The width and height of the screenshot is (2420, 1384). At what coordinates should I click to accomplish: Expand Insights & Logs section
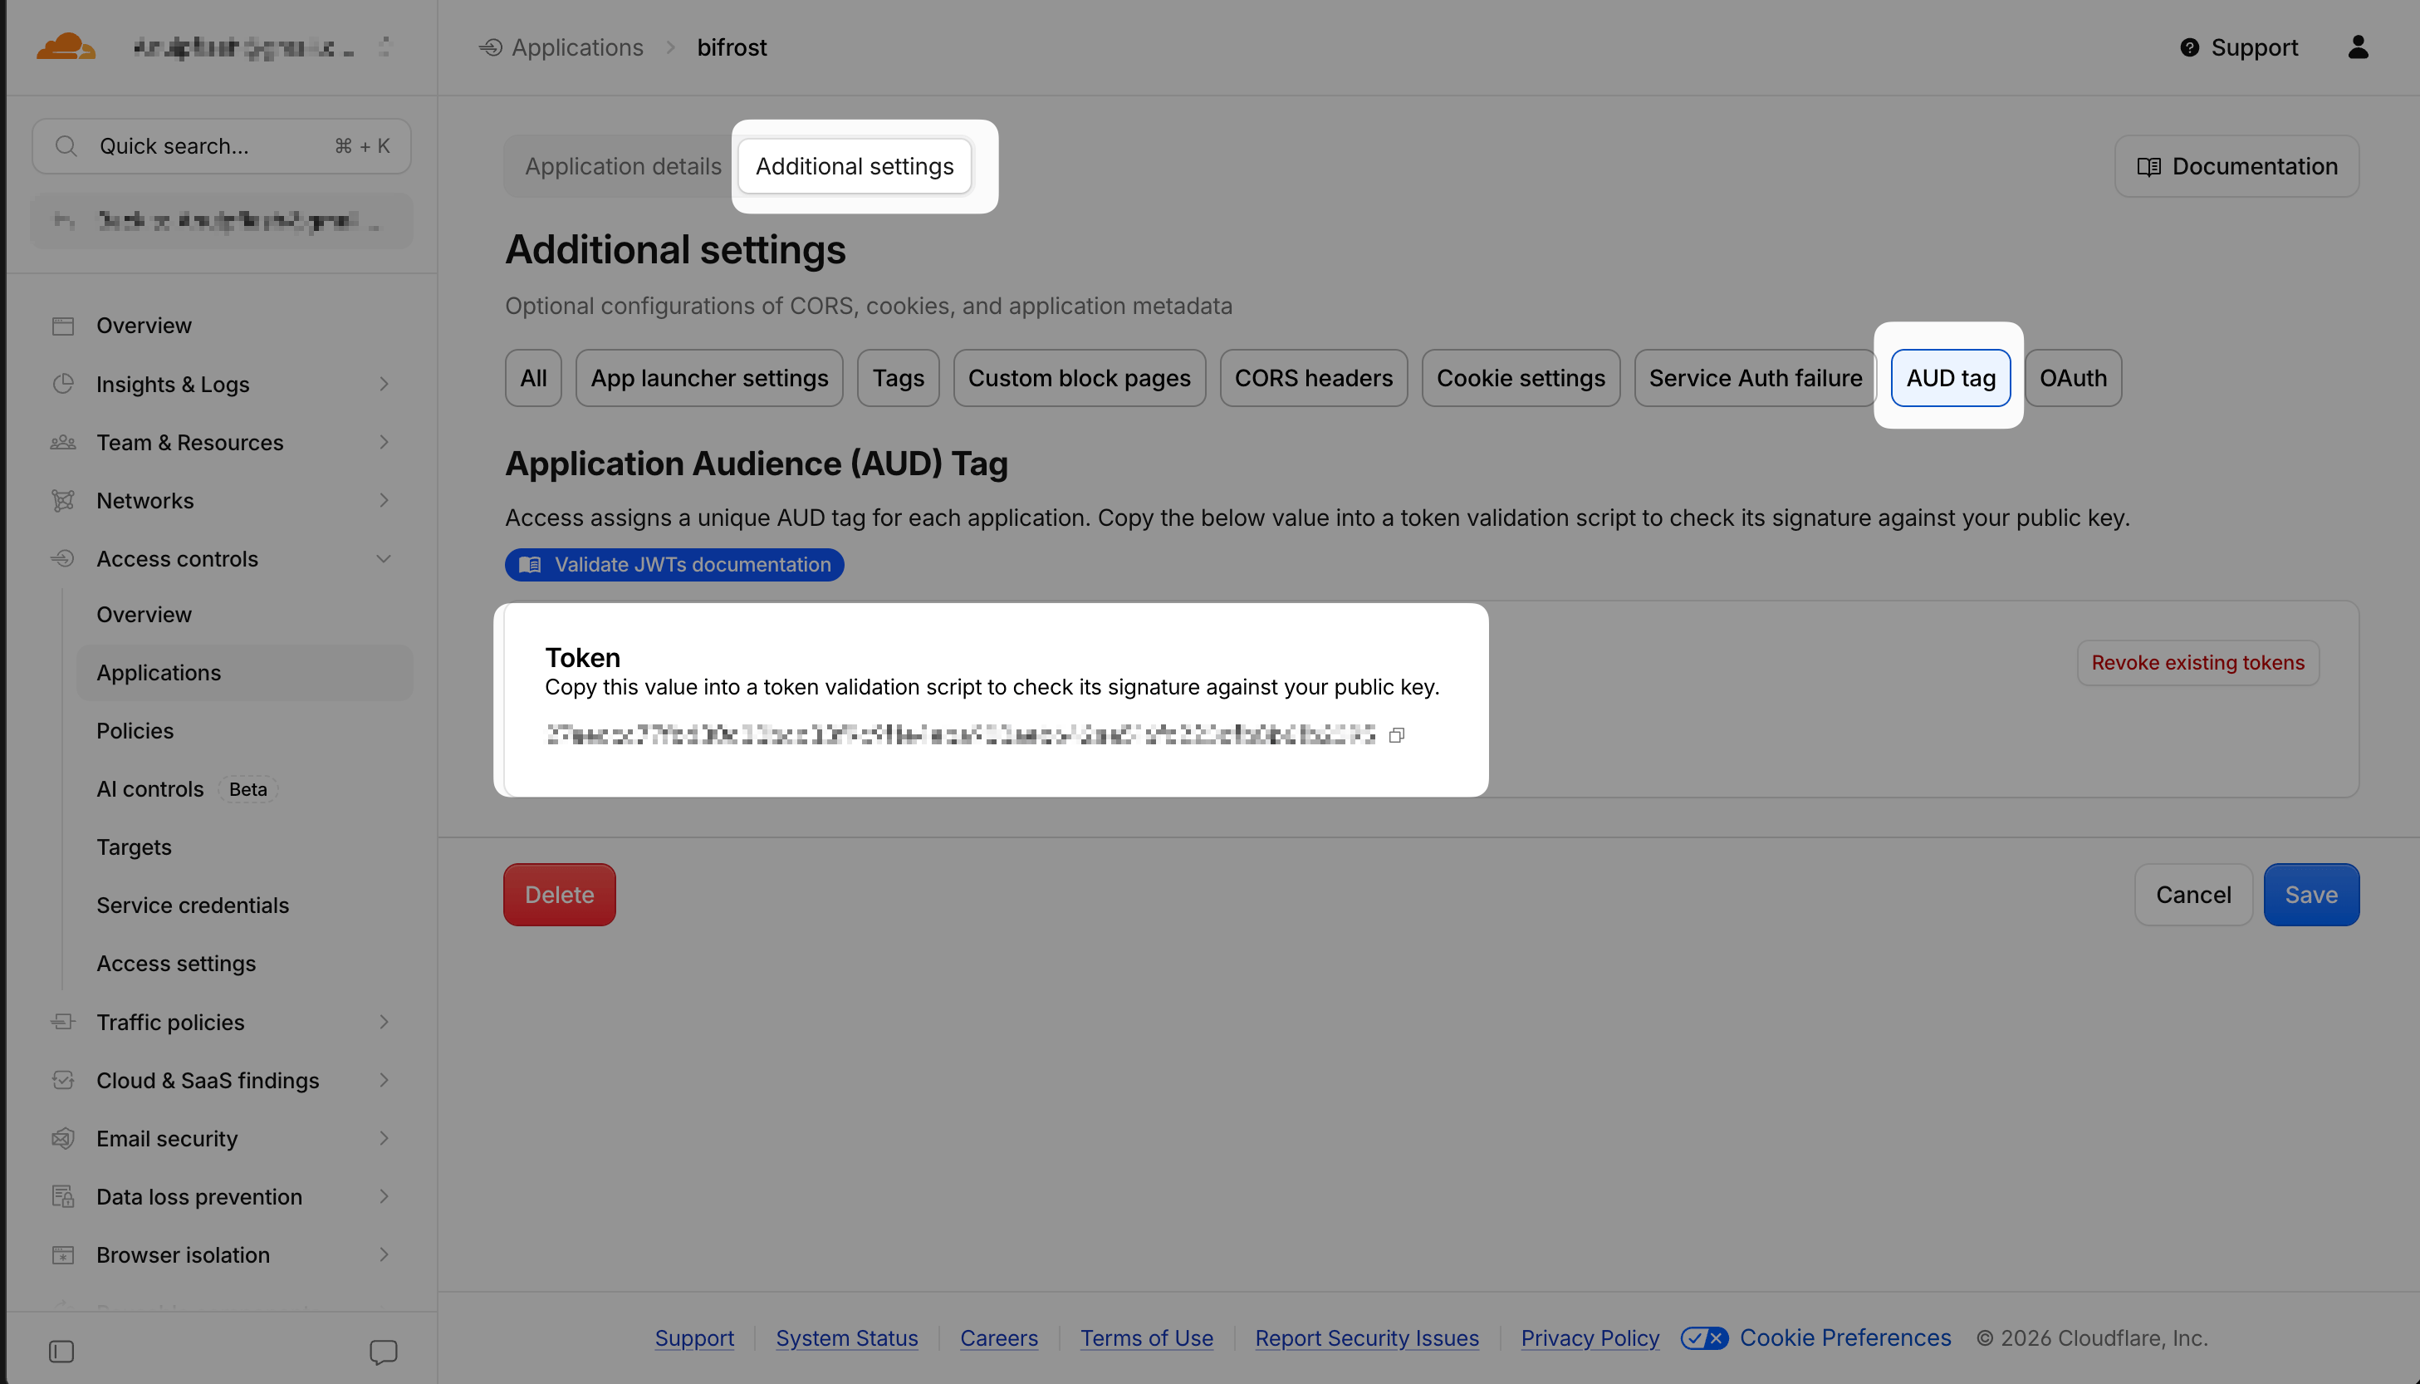(384, 384)
